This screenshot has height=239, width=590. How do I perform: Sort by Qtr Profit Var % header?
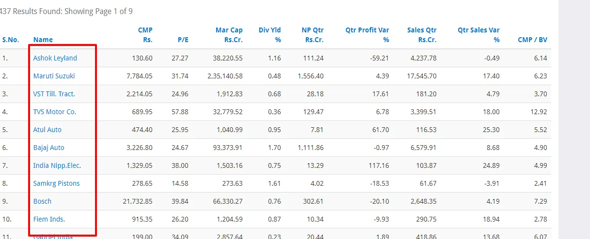[367, 35]
